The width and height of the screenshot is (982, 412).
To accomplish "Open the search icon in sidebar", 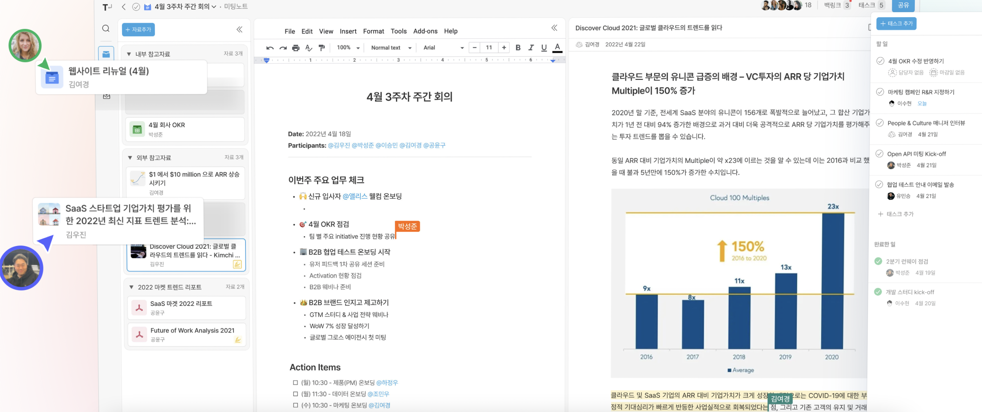I will (106, 29).
